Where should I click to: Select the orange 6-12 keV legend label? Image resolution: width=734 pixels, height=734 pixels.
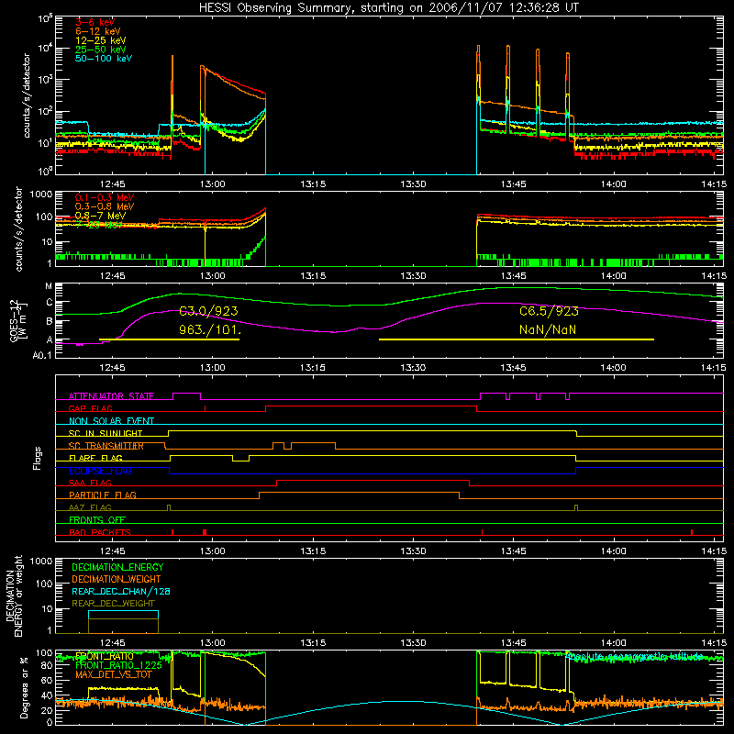click(x=98, y=31)
